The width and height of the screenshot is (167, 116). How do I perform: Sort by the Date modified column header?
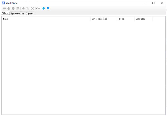click(x=104, y=19)
